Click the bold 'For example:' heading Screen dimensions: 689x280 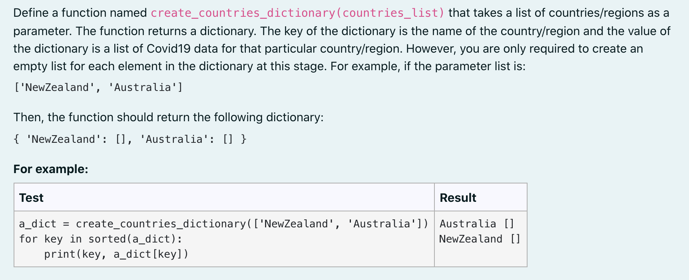click(x=51, y=169)
